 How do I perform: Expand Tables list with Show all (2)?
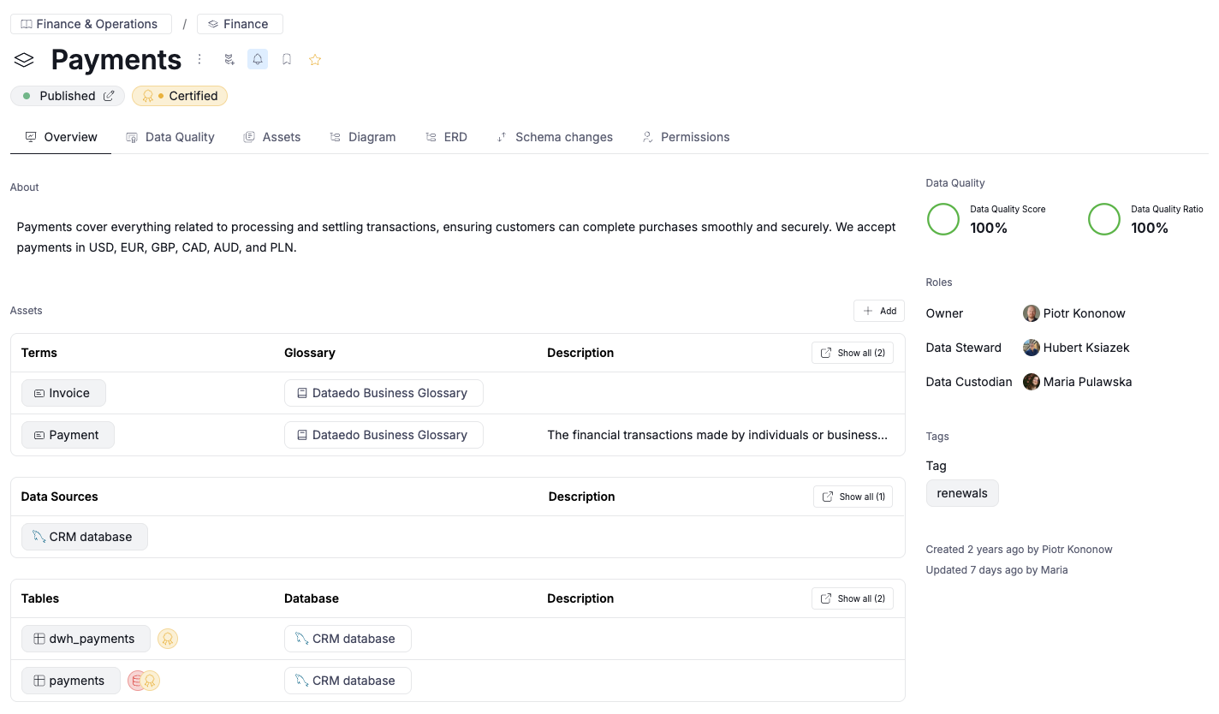[852, 598]
